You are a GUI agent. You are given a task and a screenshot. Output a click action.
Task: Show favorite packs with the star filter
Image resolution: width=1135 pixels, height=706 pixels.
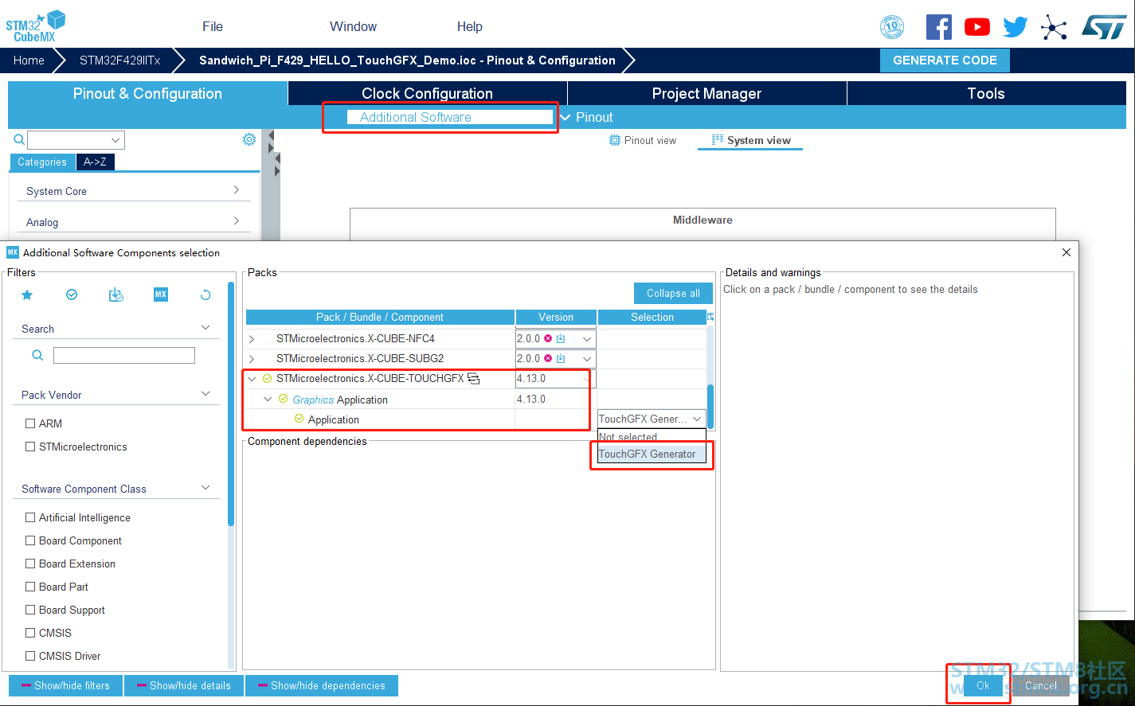27,295
